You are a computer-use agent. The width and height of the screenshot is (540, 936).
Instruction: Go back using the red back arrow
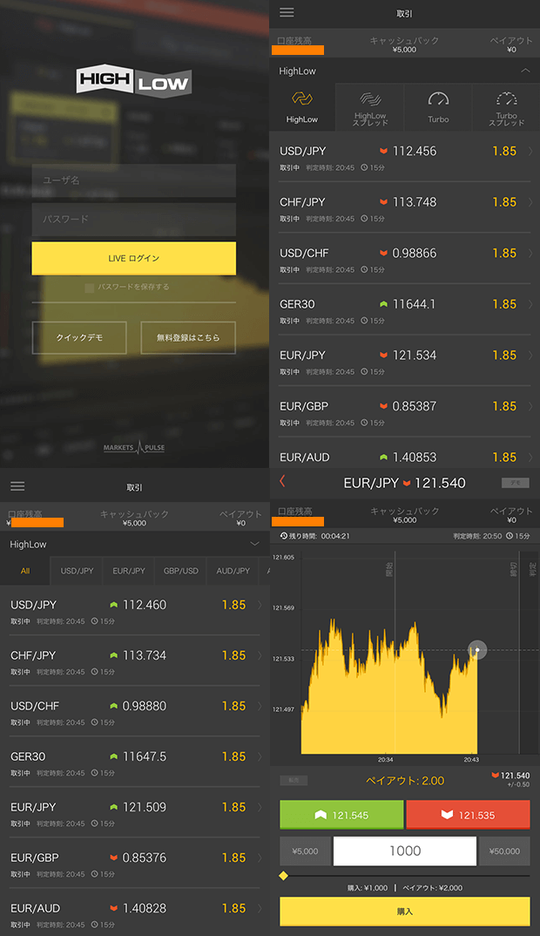tap(282, 481)
